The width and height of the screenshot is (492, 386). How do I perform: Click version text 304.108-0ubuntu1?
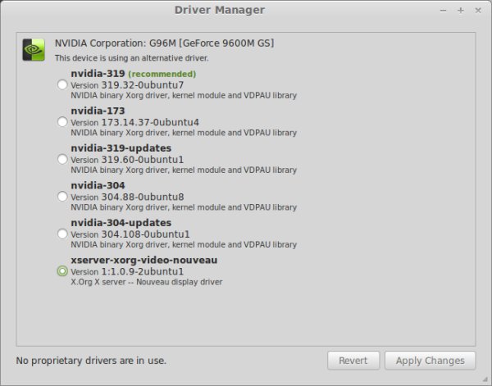pyautogui.click(x=146, y=234)
